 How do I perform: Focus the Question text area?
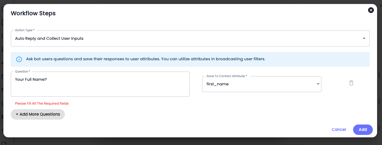100,84
